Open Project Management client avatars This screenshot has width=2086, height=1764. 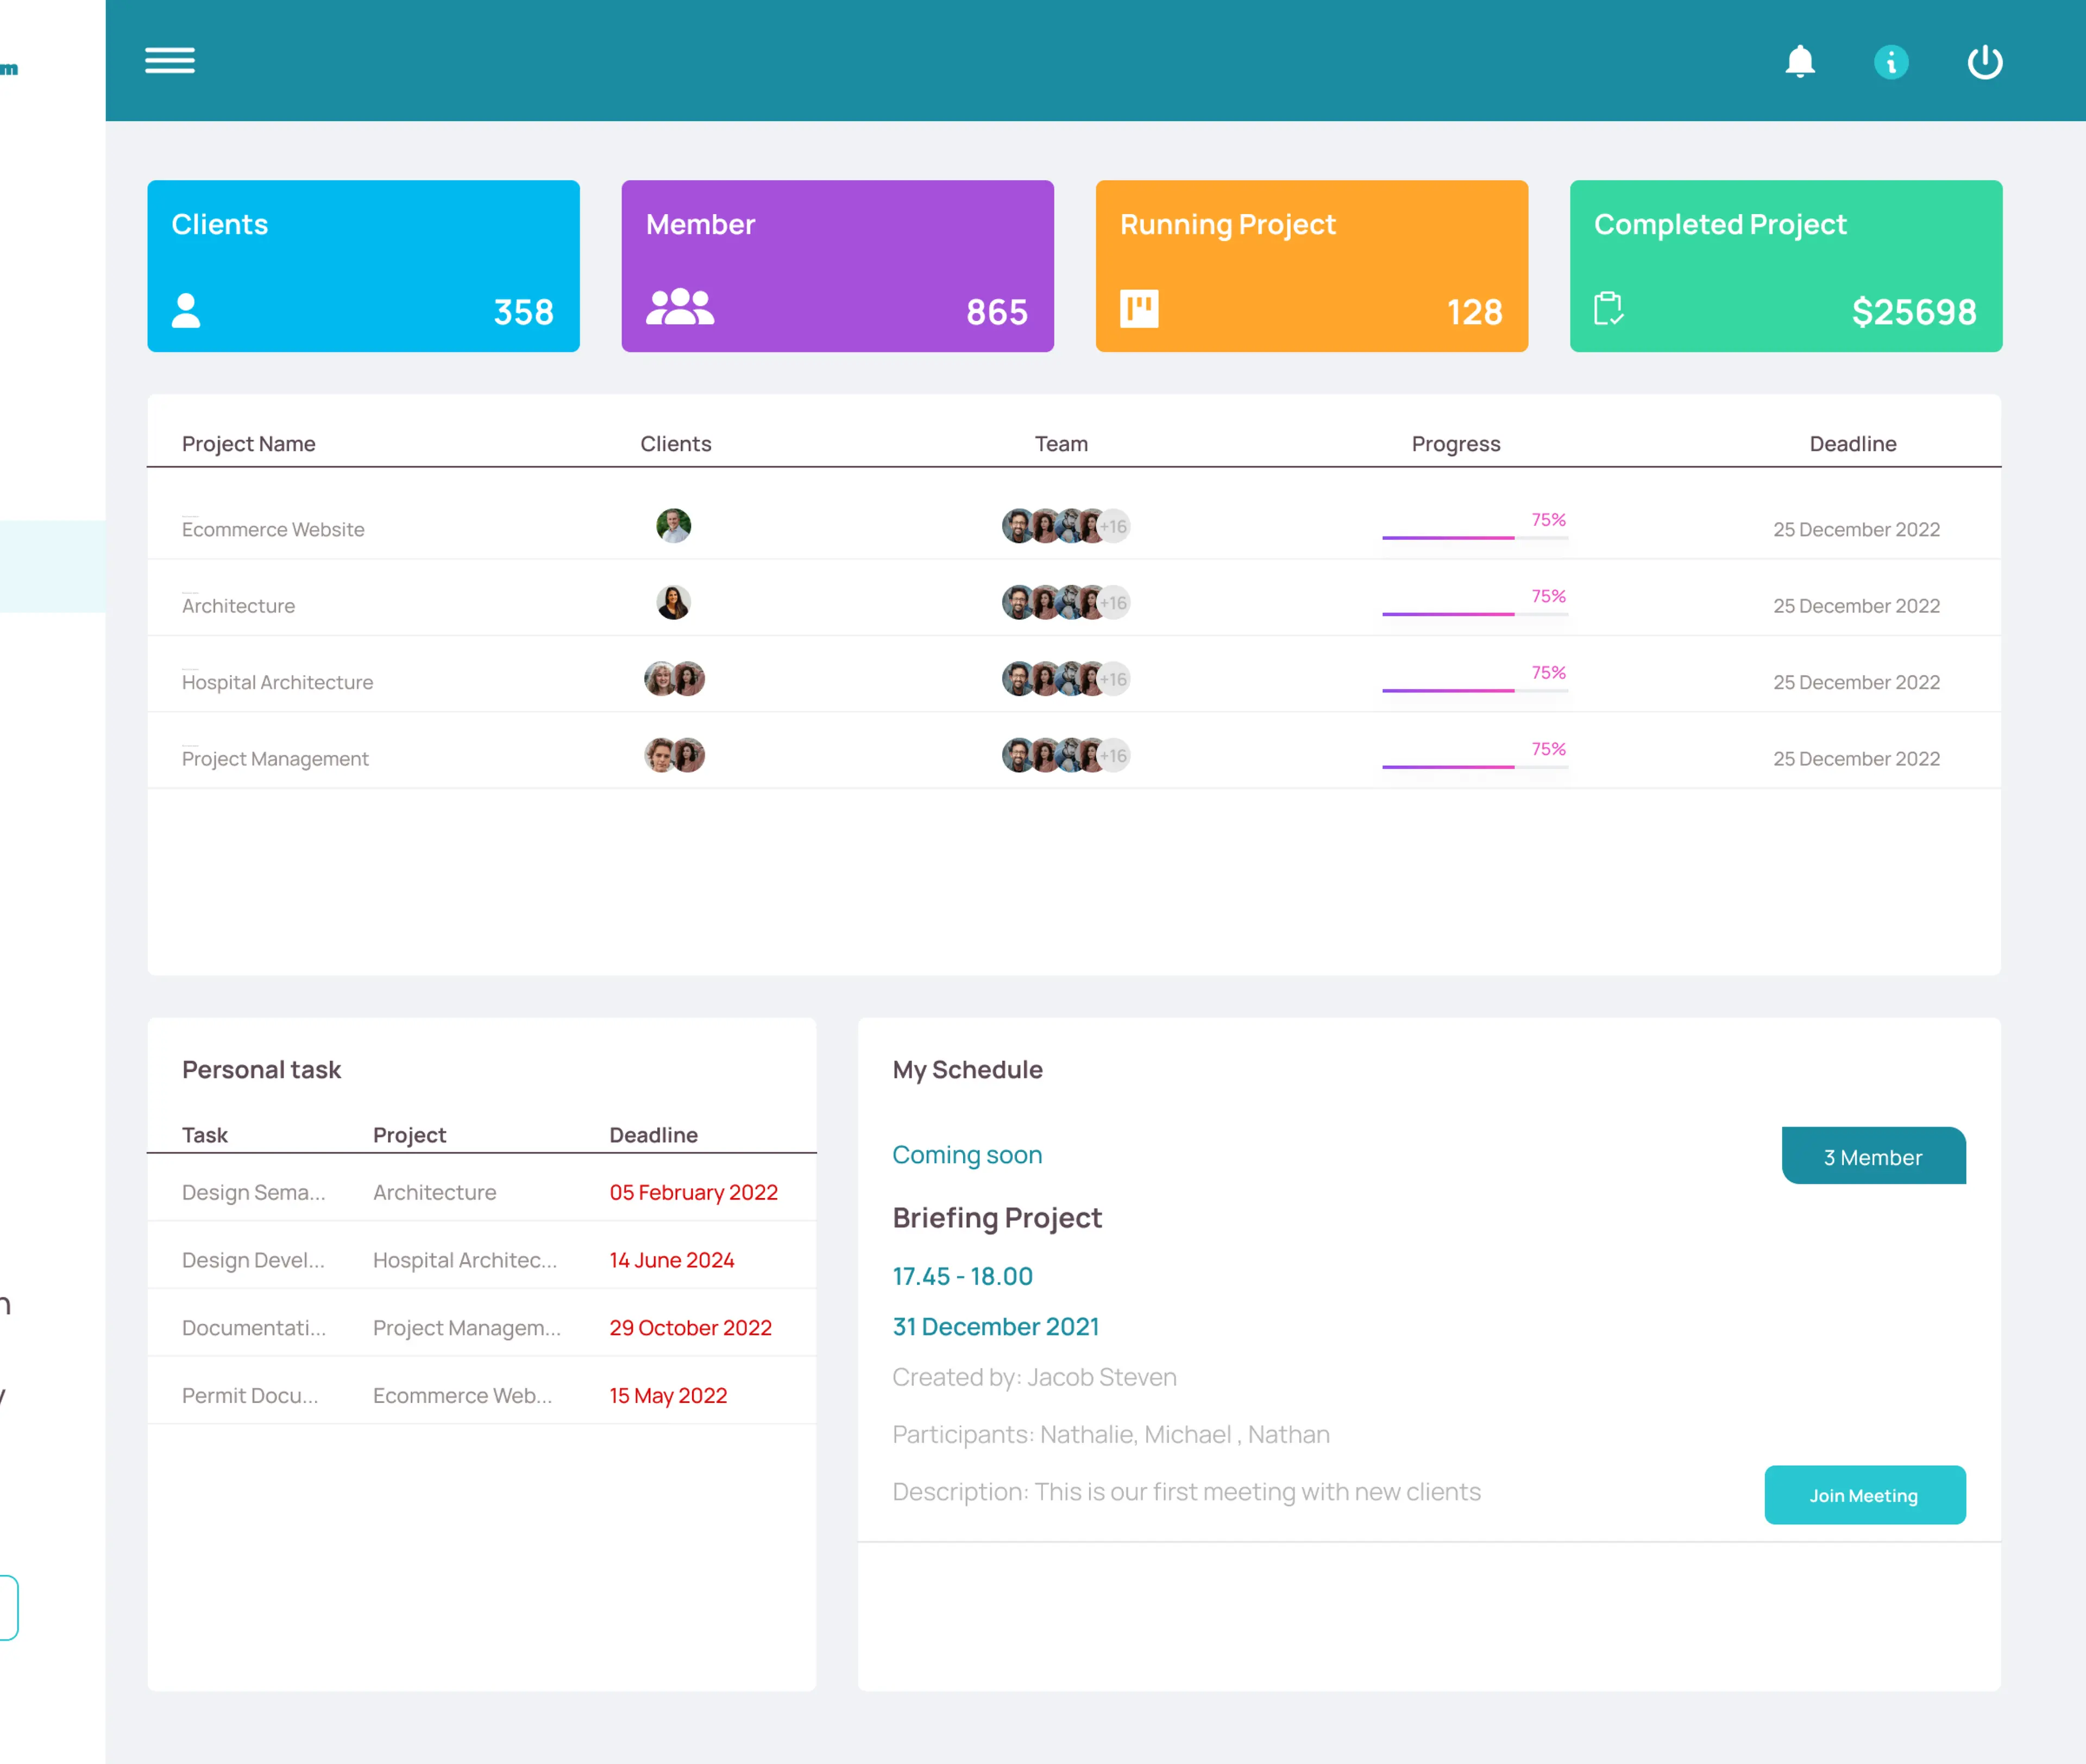675,755
